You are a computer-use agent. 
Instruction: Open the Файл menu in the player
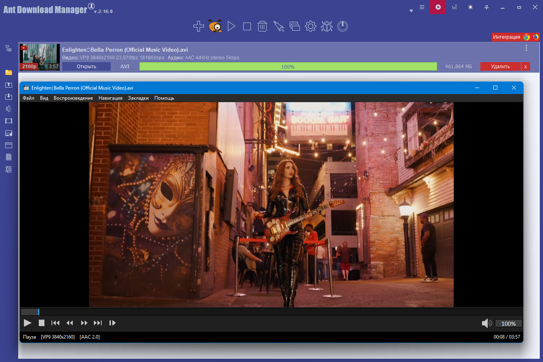[x=28, y=98]
